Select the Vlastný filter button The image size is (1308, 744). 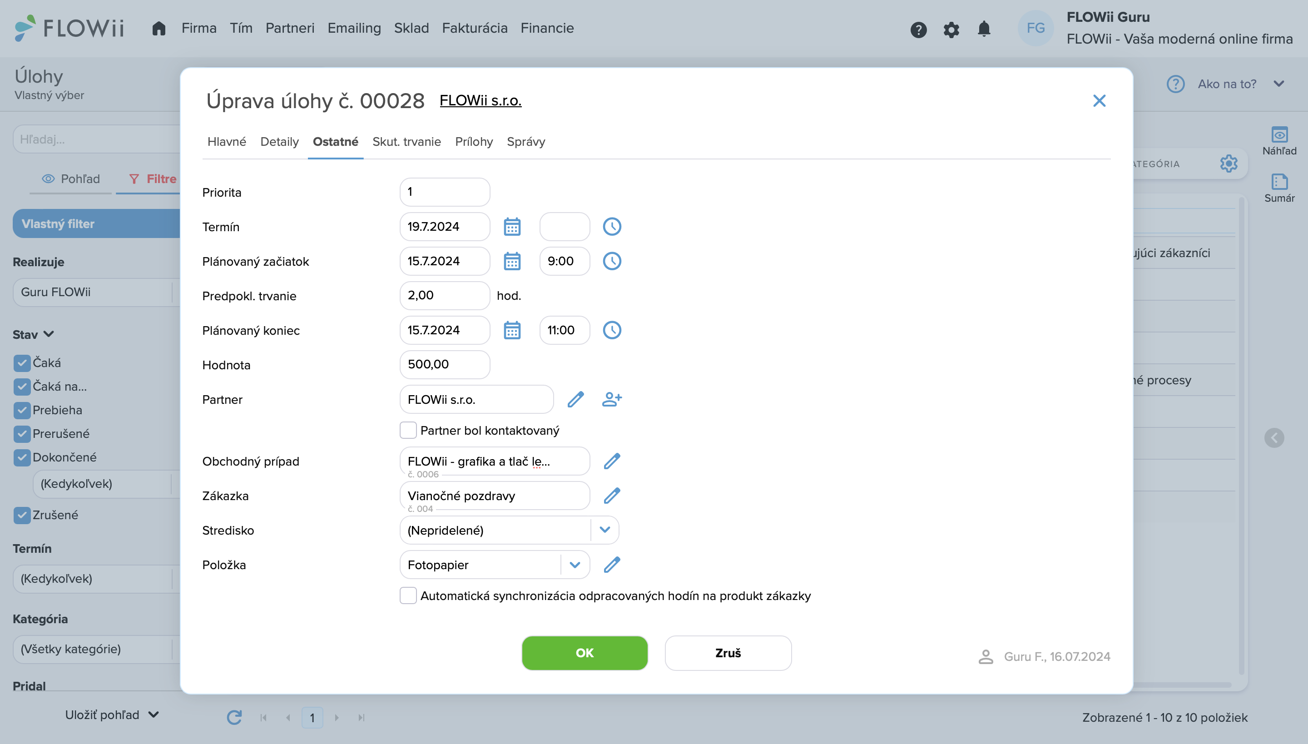click(97, 223)
